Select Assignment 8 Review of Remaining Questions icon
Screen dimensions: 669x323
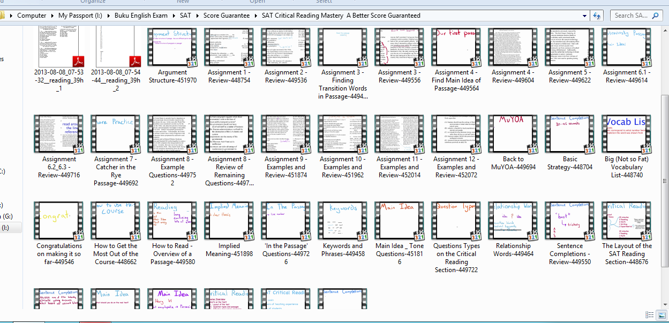(x=229, y=134)
